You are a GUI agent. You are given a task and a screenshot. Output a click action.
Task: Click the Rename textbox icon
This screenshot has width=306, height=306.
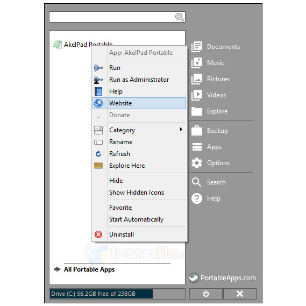pyautogui.click(x=98, y=142)
